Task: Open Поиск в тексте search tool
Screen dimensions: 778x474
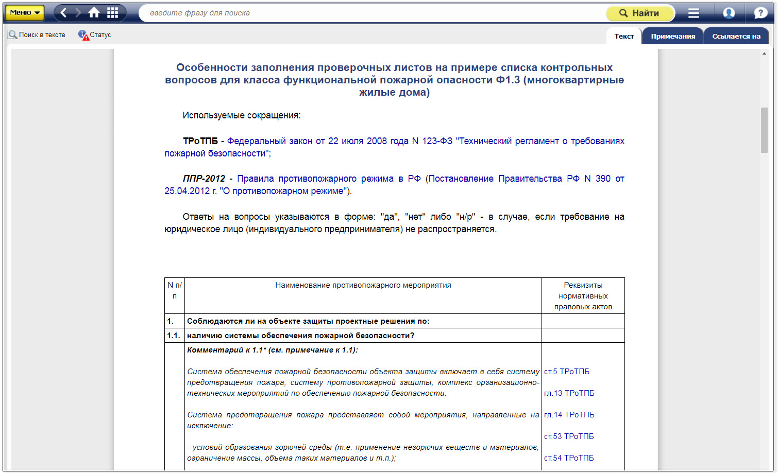Action: click(x=37, y=35)
